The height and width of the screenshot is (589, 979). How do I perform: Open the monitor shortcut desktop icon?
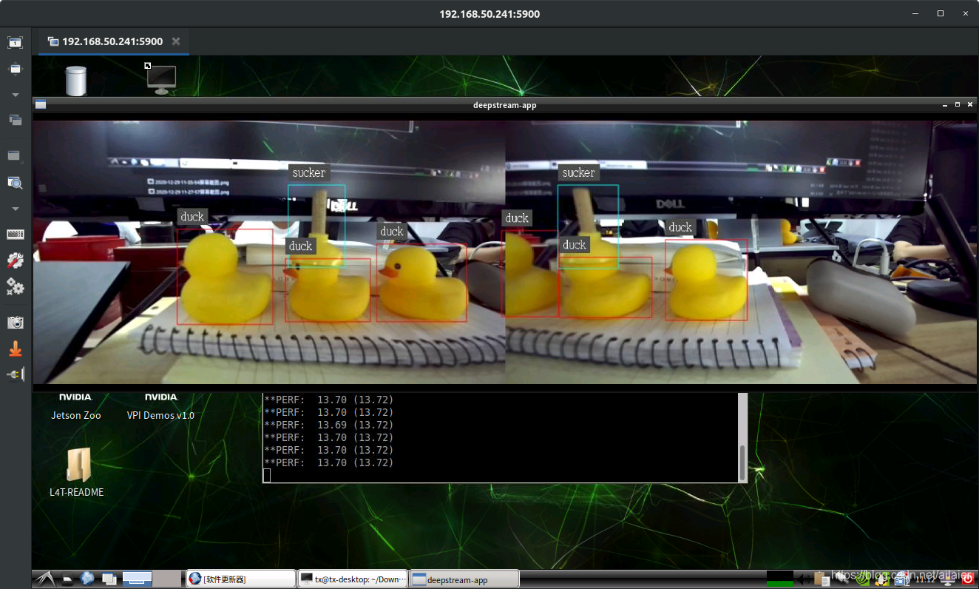coord(160,79)
